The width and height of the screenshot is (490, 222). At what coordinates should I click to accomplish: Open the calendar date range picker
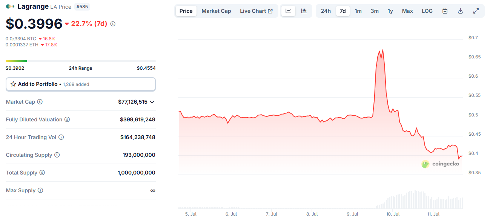pos(445,11)
